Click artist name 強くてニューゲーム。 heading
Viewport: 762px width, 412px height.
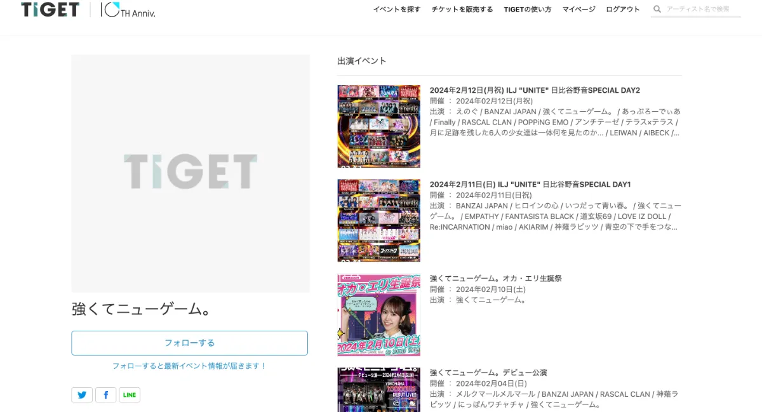141,309
